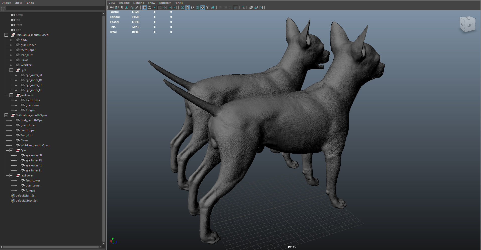Select the defaultObjectSet node

tap(26, 201)
